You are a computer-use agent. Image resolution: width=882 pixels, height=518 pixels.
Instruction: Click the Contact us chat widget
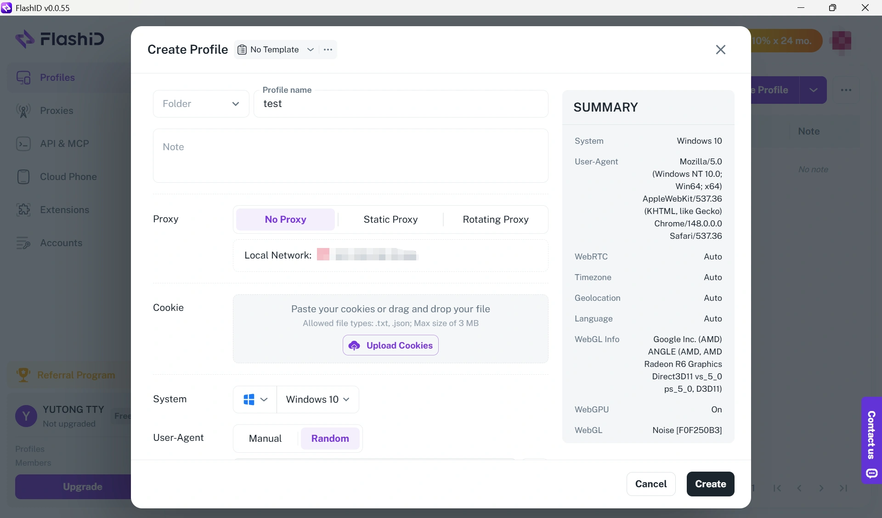pyautogui.click(x=871, y=440)
